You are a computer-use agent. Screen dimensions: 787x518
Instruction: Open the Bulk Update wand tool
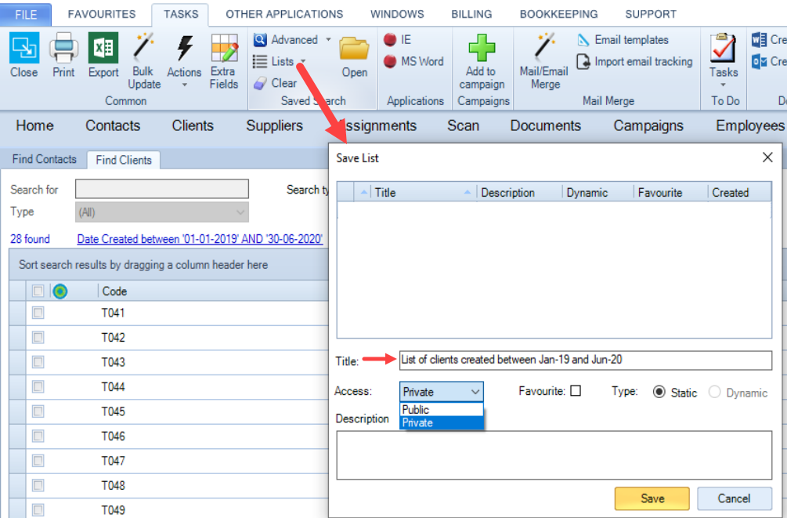(143, 49)
